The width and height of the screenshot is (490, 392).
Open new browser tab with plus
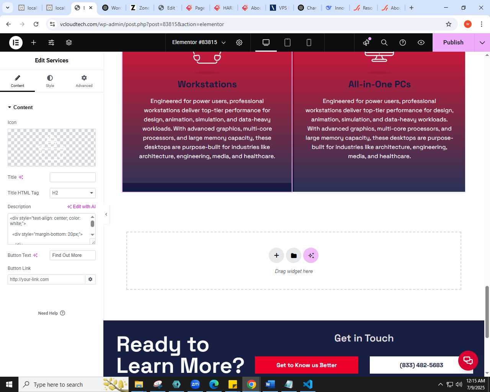point(412,8)
